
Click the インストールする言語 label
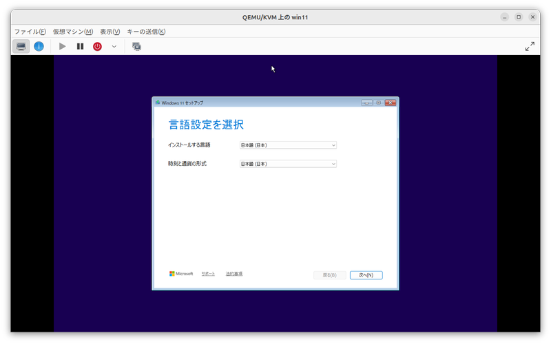tap(189, 145)
